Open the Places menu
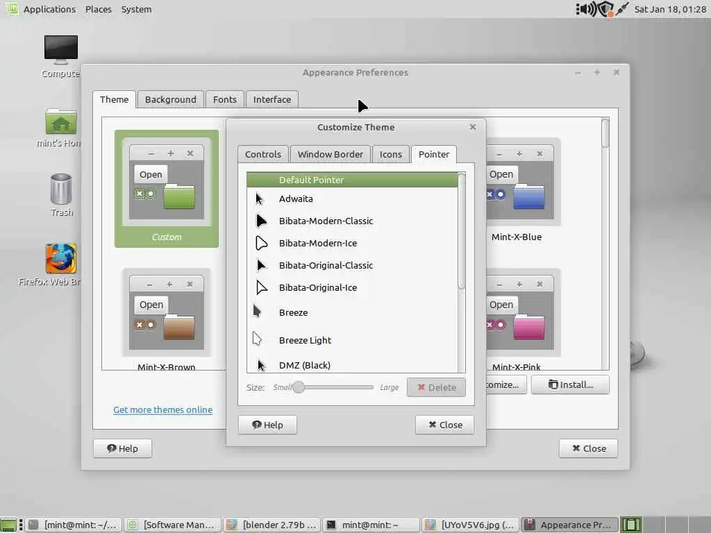711x533 pixels. coord(99,9)
